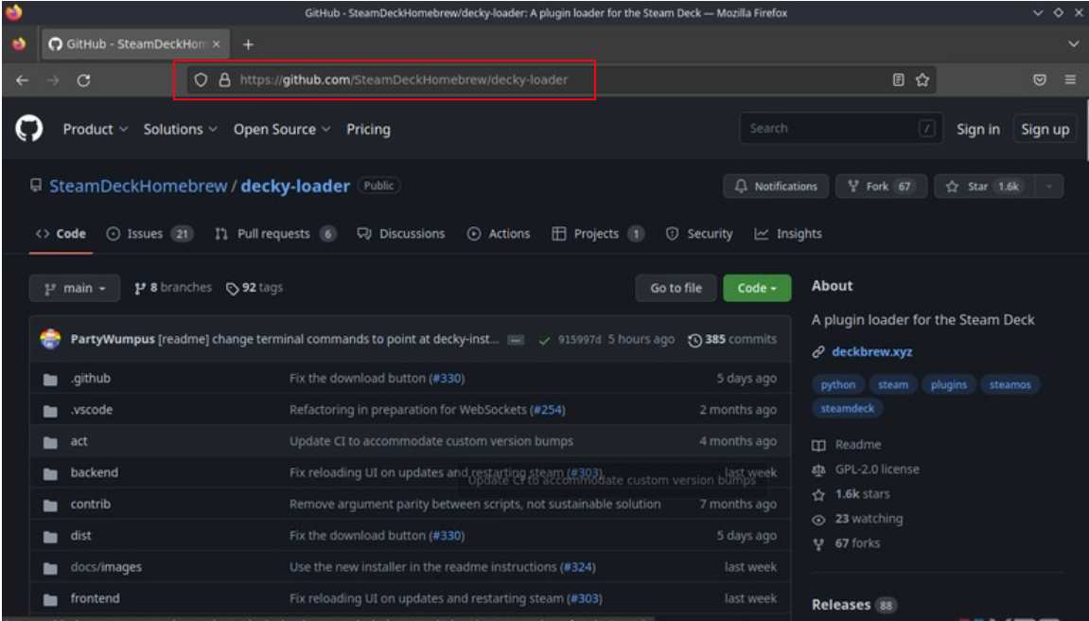Open the Product menu dropdown
Viewport: 1089px width, 621px height.
pyautogui.click(x=96, y=129)
